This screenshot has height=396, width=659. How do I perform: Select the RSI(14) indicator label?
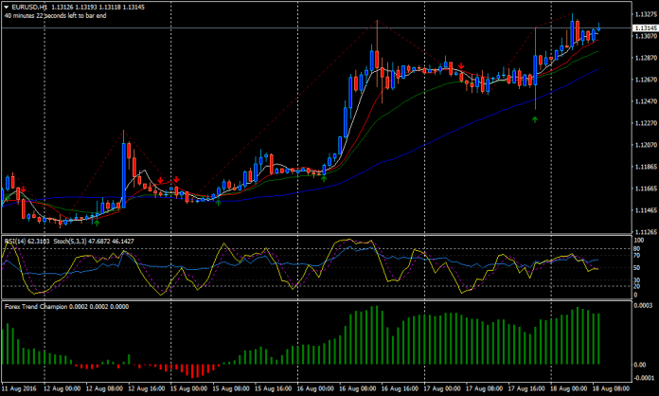click(17, 242)
